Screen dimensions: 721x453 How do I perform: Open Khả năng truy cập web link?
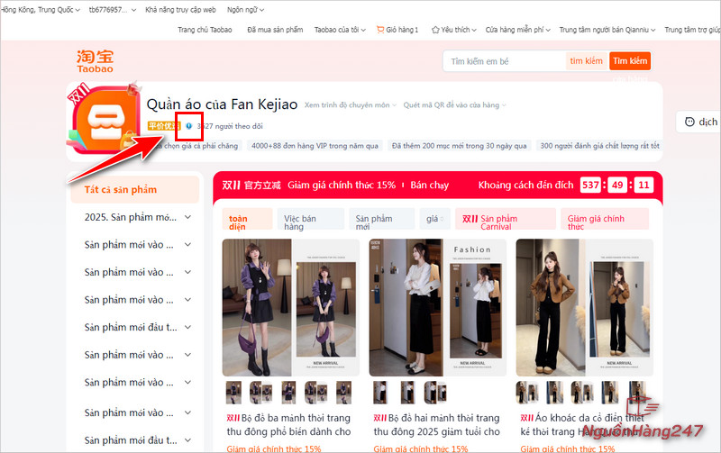pyautogui.click(x=180, y=10)
